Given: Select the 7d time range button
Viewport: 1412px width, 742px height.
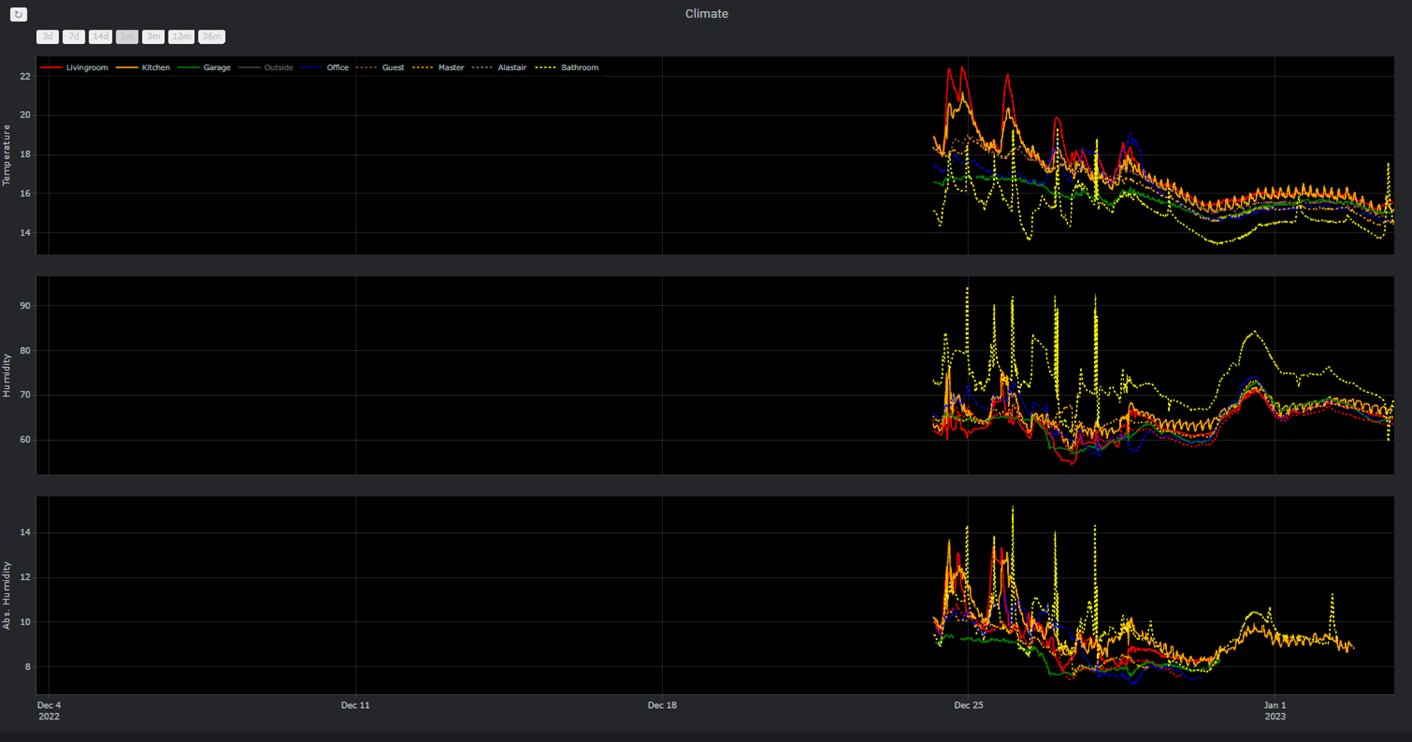Looking at the screenshot, I should pos(74,37).
